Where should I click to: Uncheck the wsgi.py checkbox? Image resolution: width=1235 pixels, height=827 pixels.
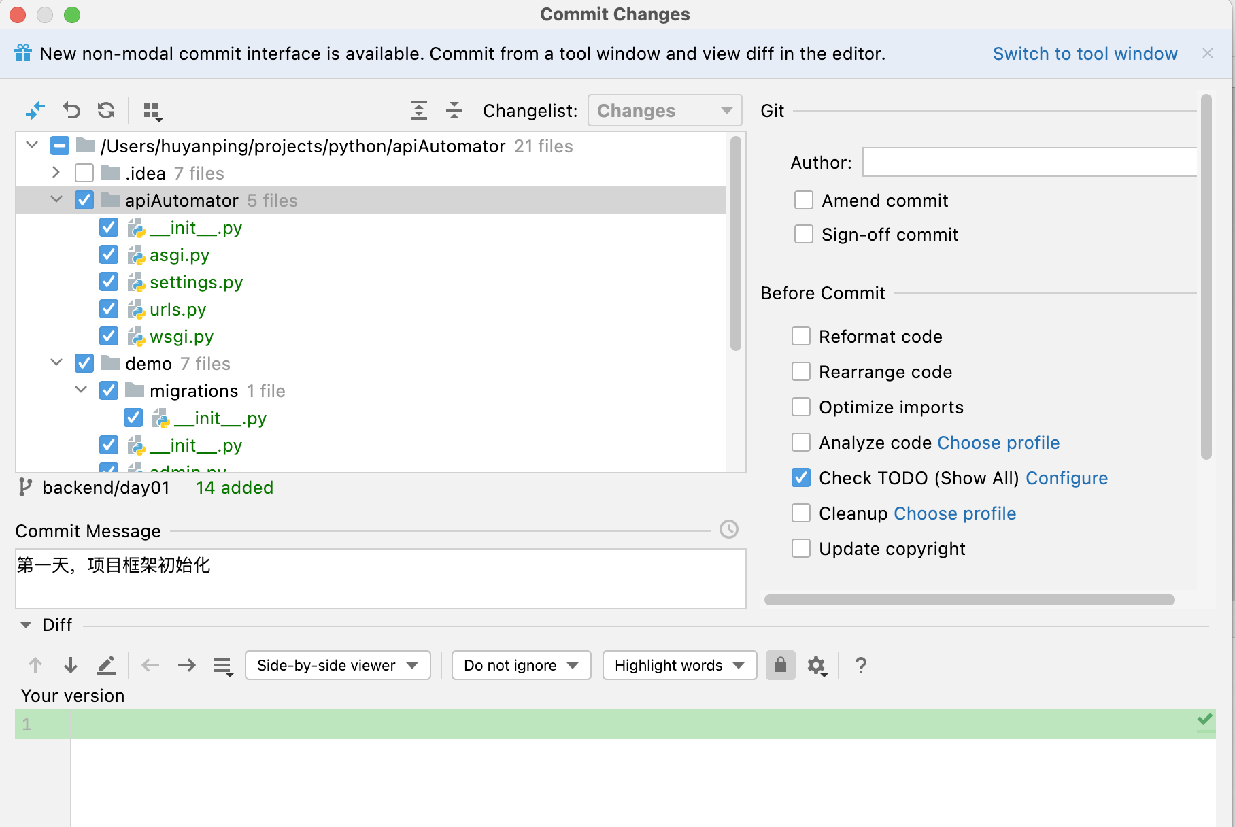[x=109, y=336]
